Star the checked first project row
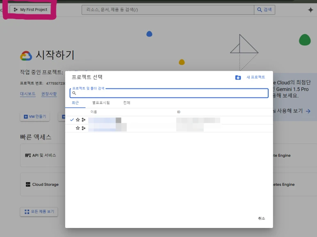This screenshot has height=237, width=317. (78, 120)
